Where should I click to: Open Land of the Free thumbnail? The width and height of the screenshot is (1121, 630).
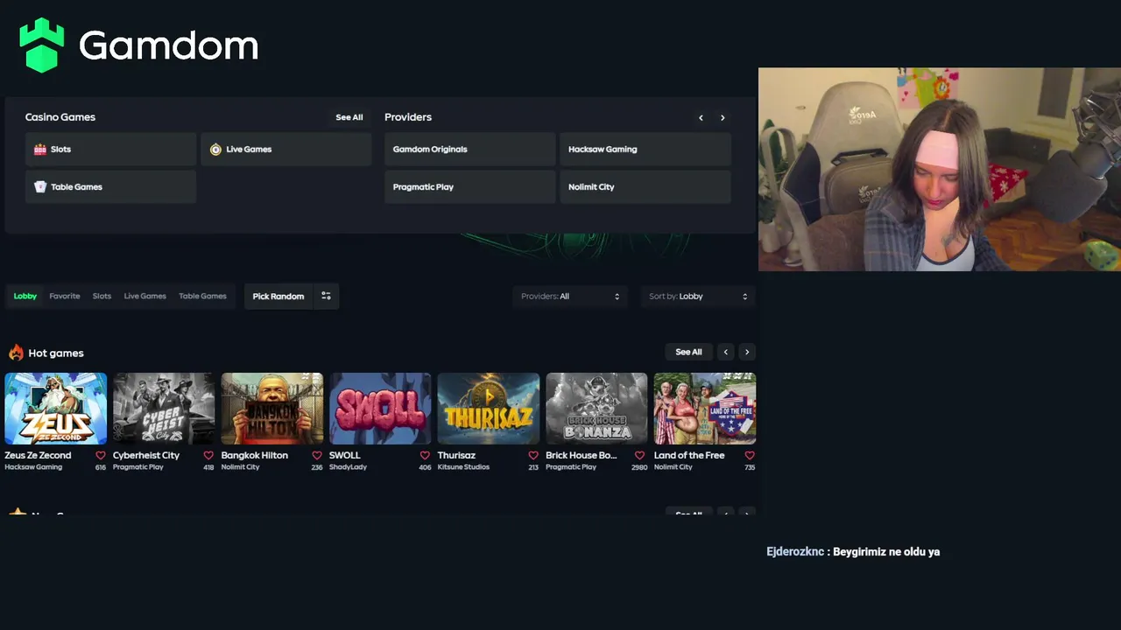(x=705, y=409)
